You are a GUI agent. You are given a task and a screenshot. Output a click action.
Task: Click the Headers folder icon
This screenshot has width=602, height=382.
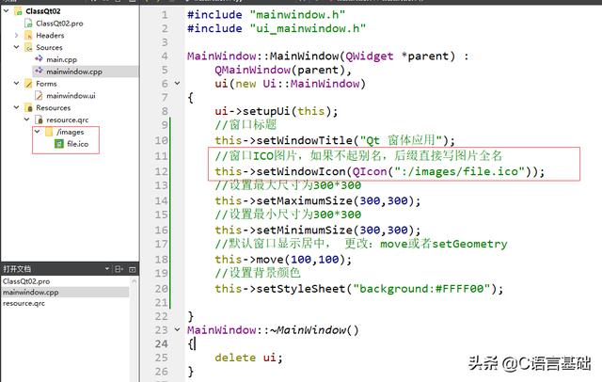[28, 36]
